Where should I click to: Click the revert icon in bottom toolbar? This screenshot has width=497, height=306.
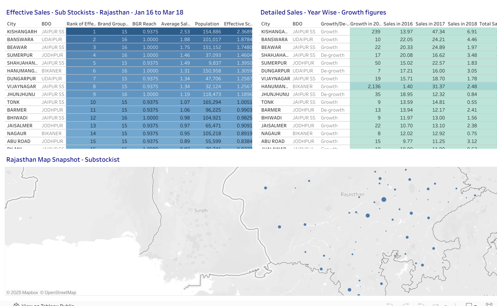click(x=421, y=305)
